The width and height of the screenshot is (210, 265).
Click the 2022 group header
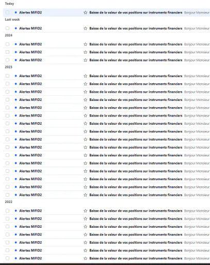point(9,202)
